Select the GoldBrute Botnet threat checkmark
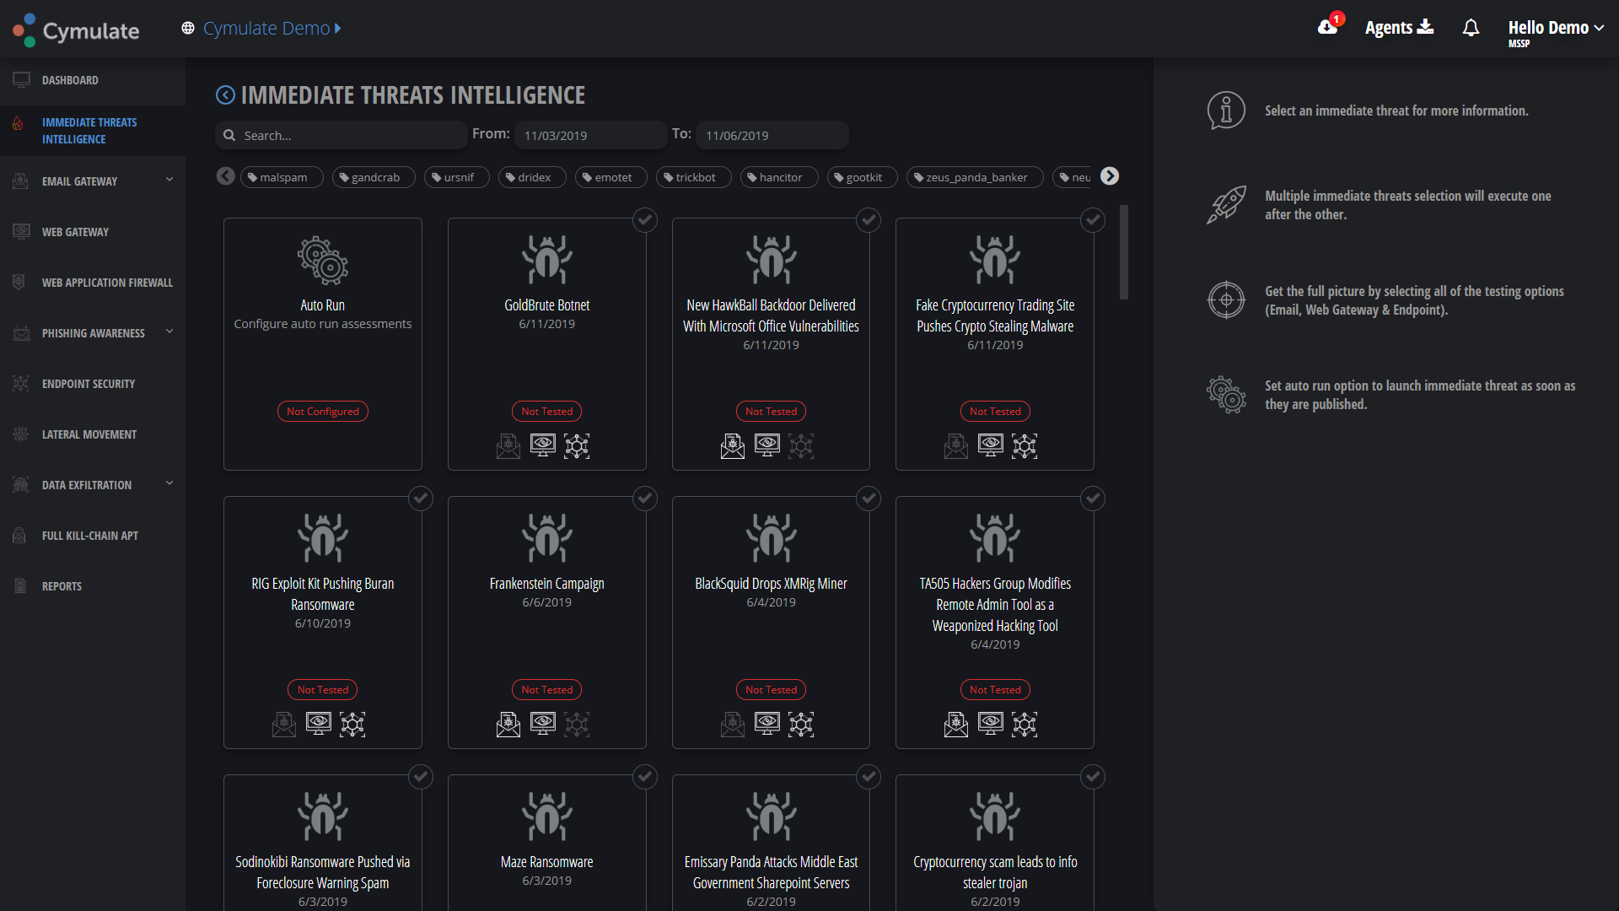Screen dimensions: 1619x911 coord(645,220)
